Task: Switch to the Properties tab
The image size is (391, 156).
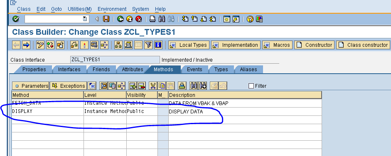Action: tap(34, 70)
